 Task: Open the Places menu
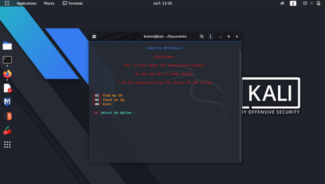click(49, 4)
